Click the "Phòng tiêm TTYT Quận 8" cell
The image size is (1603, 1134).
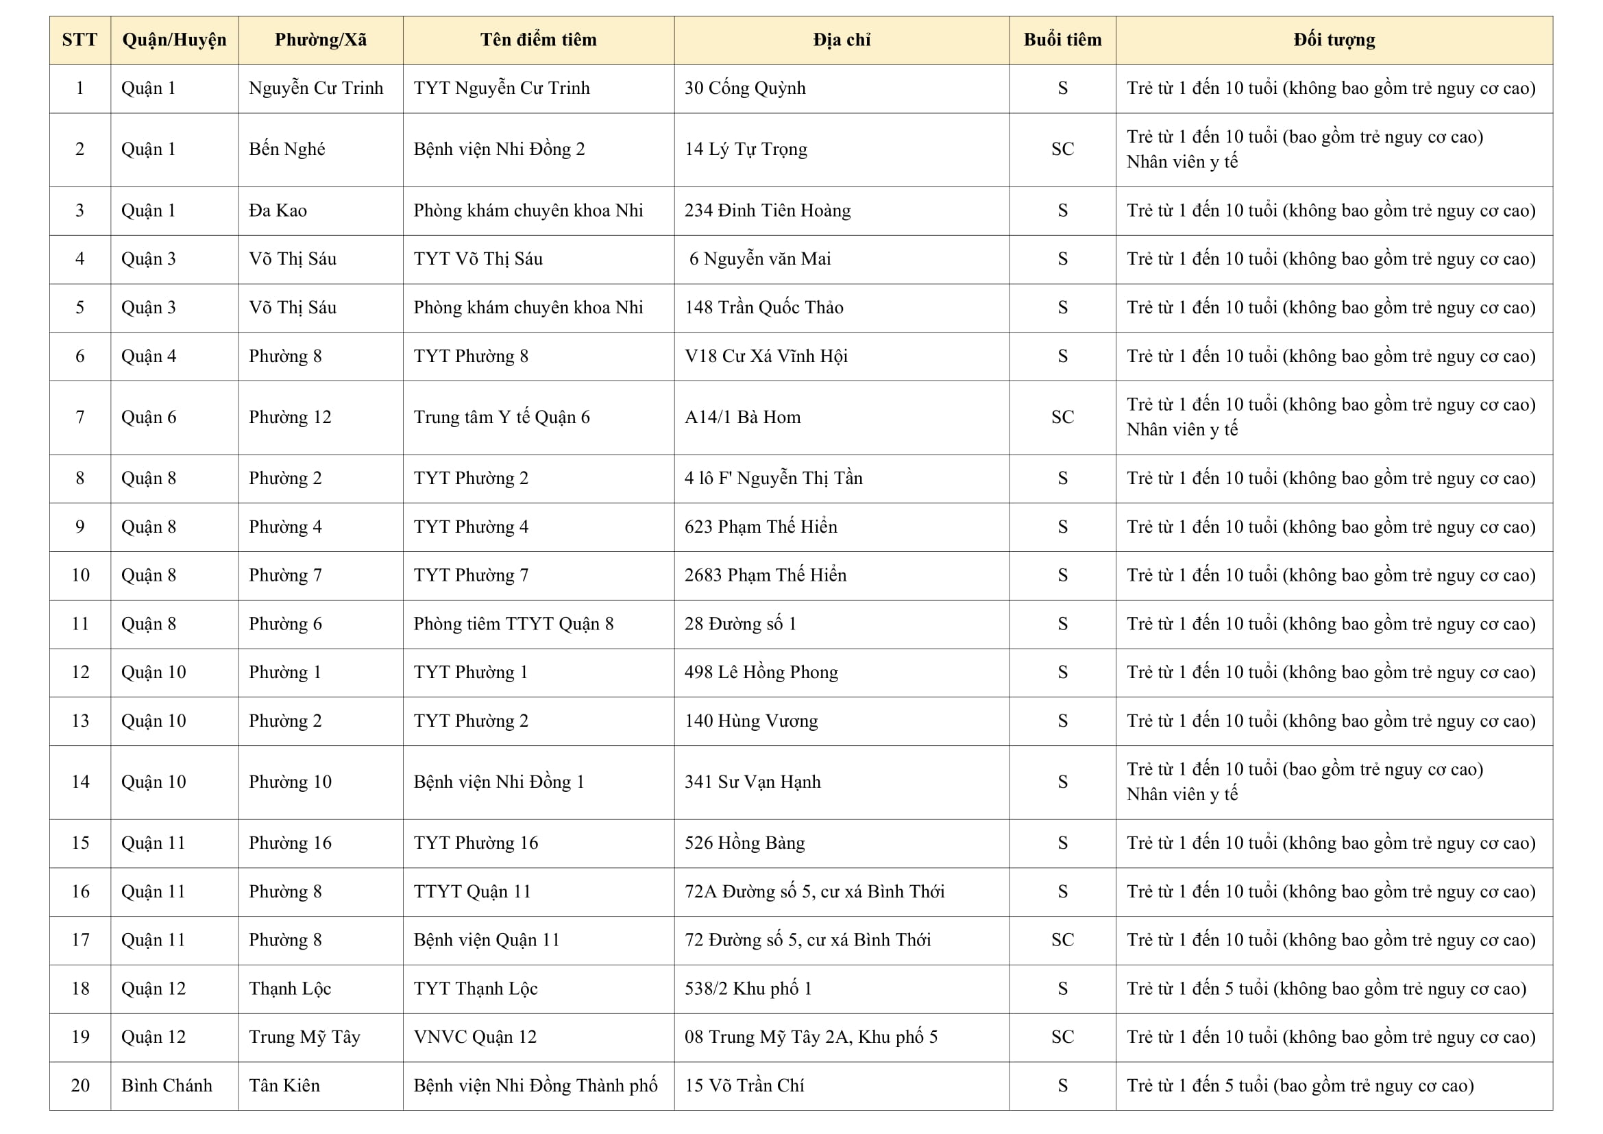pos(513,625)
